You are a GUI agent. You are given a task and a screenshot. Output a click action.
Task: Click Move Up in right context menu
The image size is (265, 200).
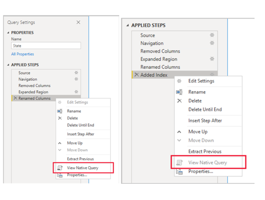click(198, 132)
